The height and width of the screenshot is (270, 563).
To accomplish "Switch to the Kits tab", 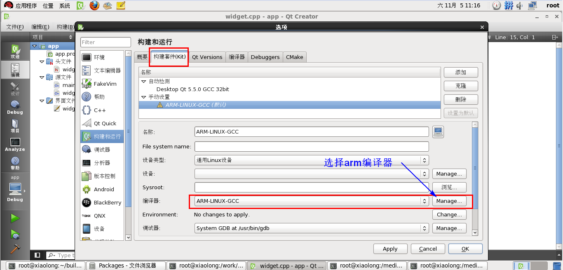I will pos(169,56).
